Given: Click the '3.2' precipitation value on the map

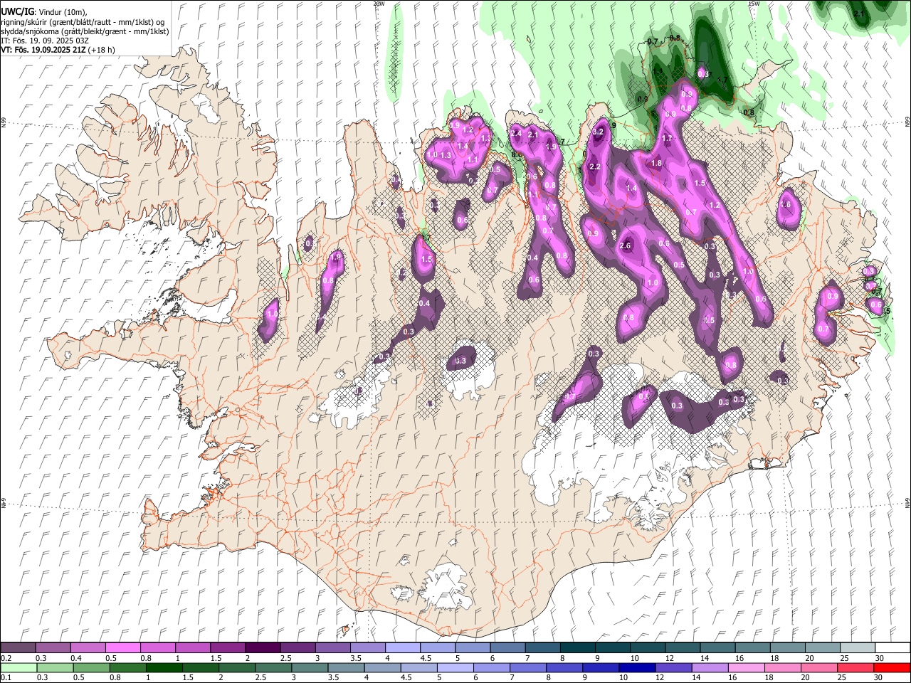Looking at the screenshot, I should click(x=598, y=132).
